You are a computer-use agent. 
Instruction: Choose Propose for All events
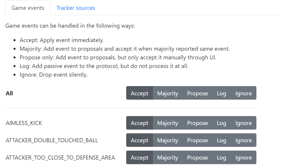[197, 93]
